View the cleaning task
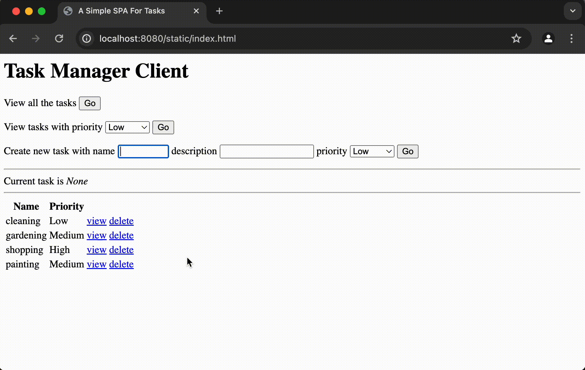The image size is (585, 370). [96, 221]
